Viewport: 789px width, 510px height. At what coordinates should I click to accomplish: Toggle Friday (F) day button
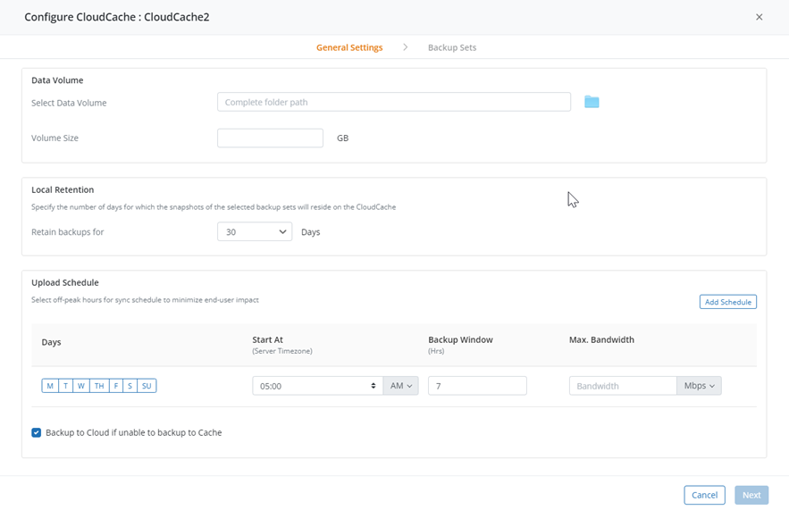pos(116,386)
